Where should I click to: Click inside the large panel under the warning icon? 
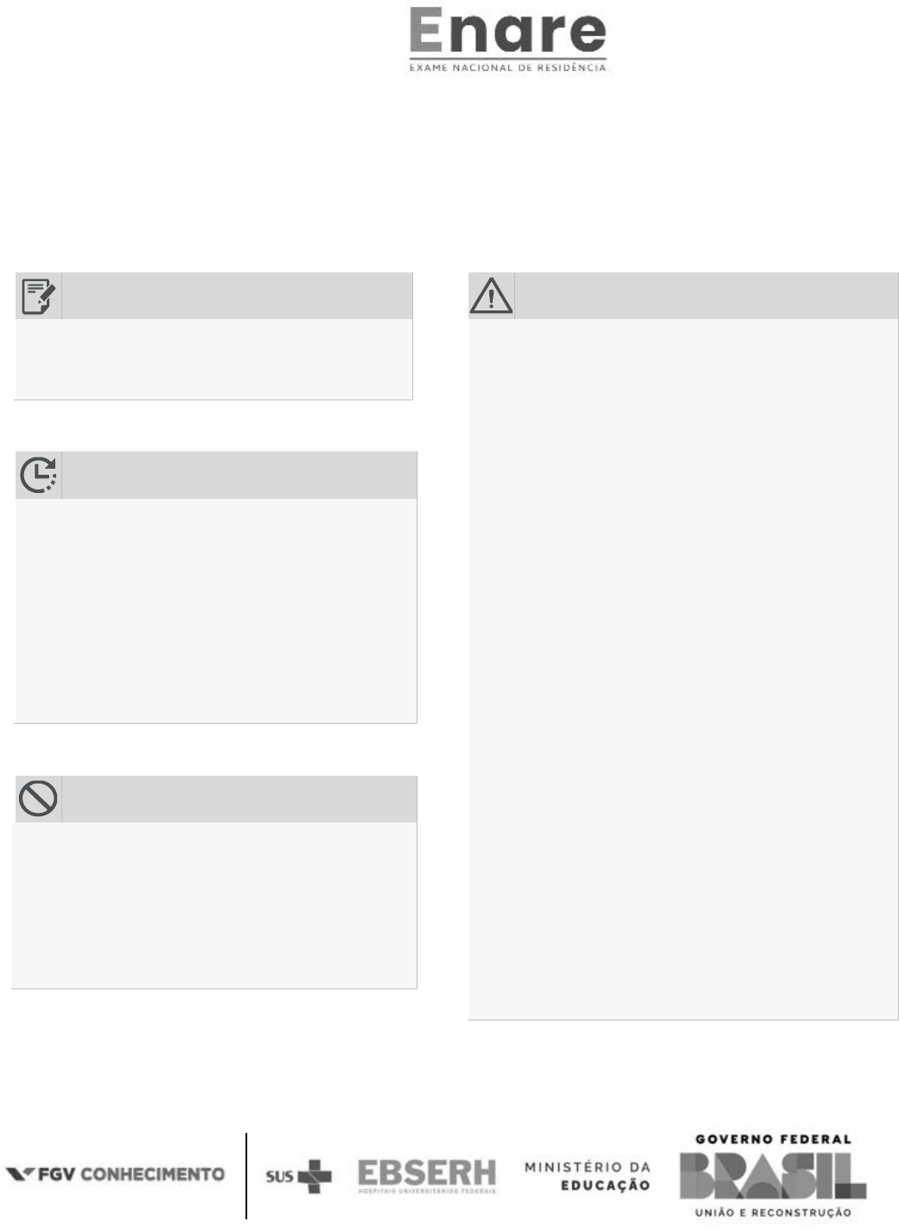(683, 668)
